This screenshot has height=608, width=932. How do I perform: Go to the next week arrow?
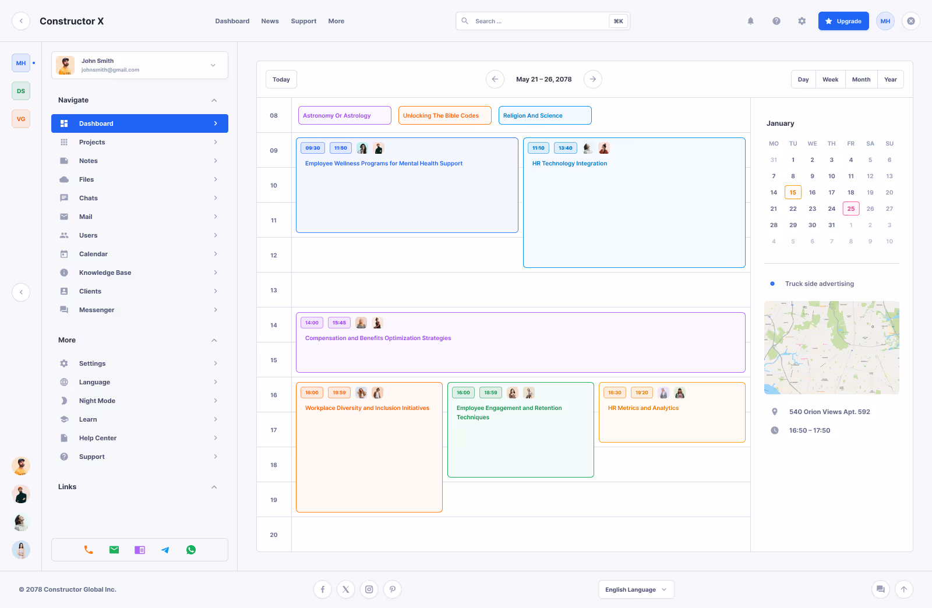coord(593,79)
